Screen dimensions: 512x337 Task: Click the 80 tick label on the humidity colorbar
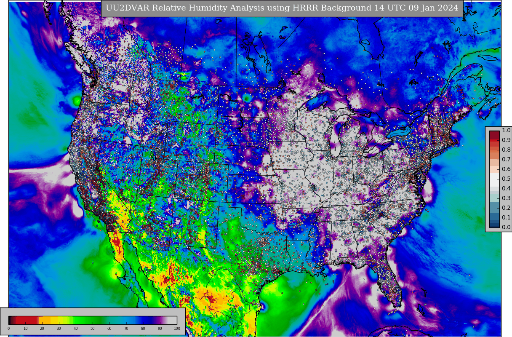point(143,328)
